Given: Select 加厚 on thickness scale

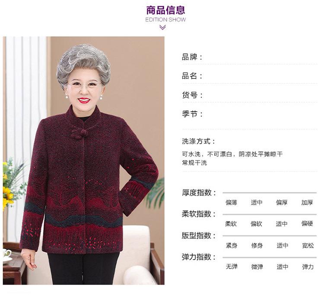Looking at the screenshot, I should [x=307, y=202].
